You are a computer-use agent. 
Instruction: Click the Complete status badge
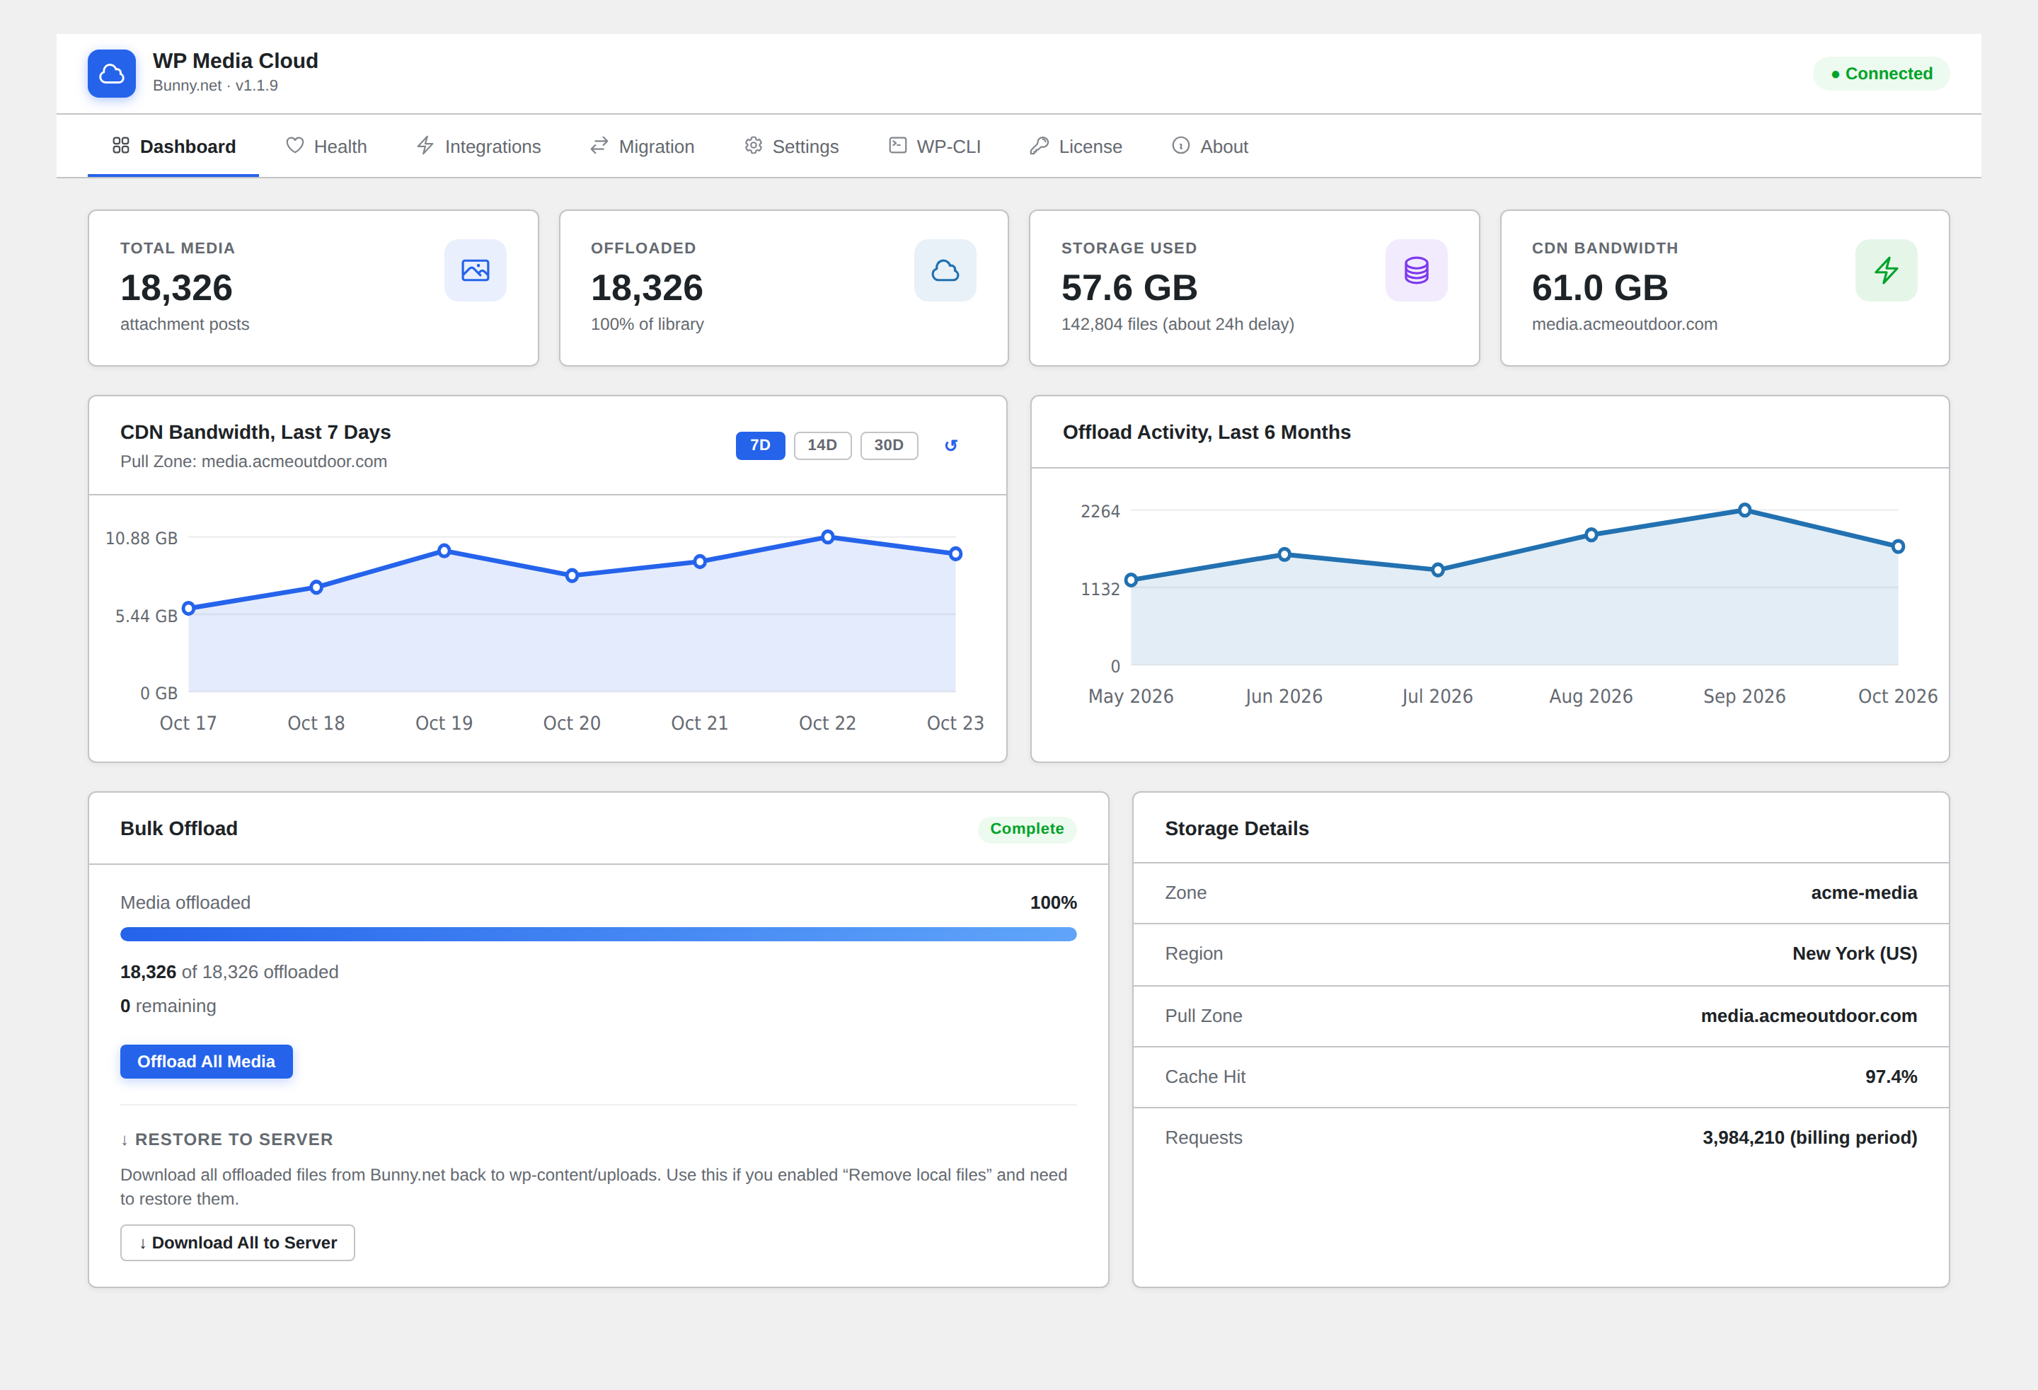tap(1027, 829)
